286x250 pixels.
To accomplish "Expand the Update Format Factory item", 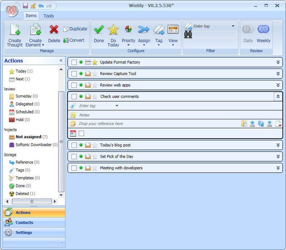I will click(x=278, y=62).
